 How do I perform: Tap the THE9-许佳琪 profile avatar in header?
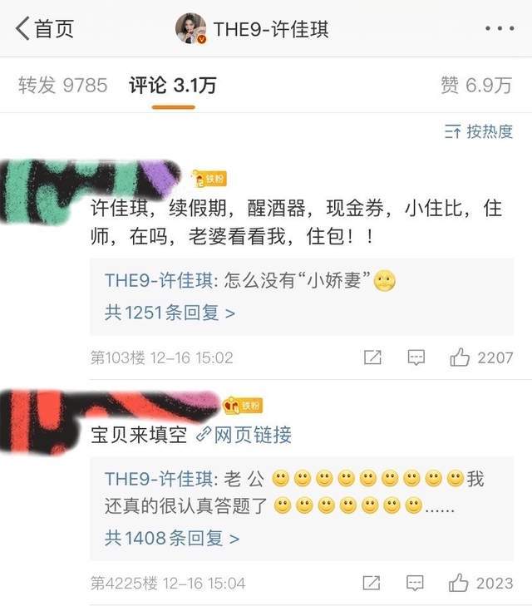pyautogui.click(x=191, y=28)
